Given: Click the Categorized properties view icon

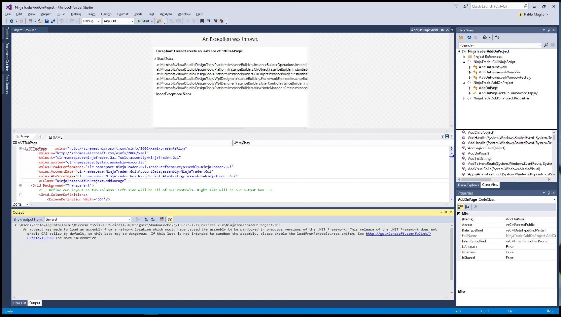Looking at the screenshot, I should point(460,207).
